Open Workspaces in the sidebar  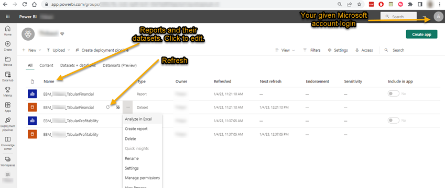pyautogui.click(x=8, y=161)
